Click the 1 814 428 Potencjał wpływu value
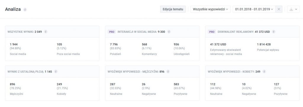 click(264, 44)
